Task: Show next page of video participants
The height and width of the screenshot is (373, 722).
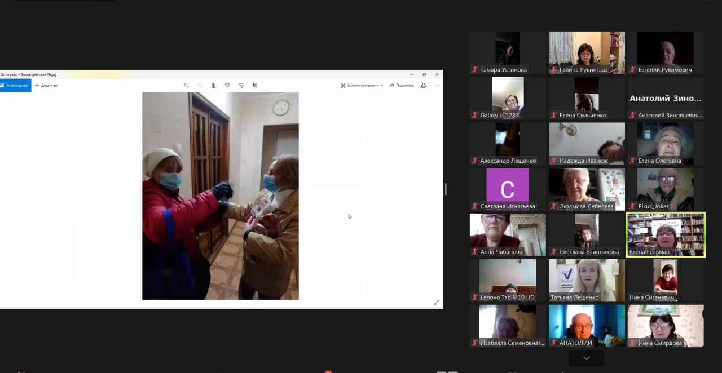Action: 587,358
